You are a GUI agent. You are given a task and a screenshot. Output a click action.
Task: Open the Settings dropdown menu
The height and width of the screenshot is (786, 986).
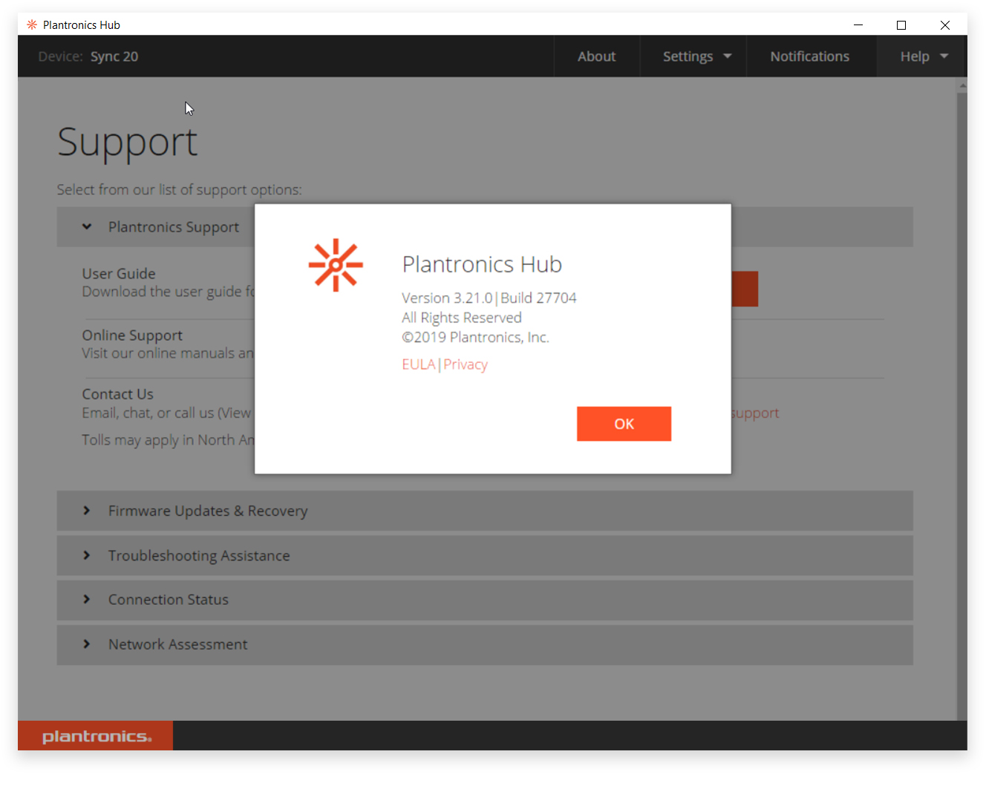pyautogui.click(x=696, y=56)
